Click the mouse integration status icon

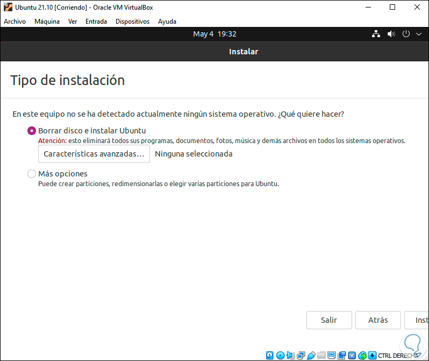362,356
